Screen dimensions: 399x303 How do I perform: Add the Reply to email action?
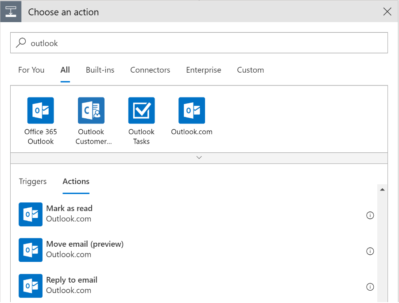coord(72,285)
